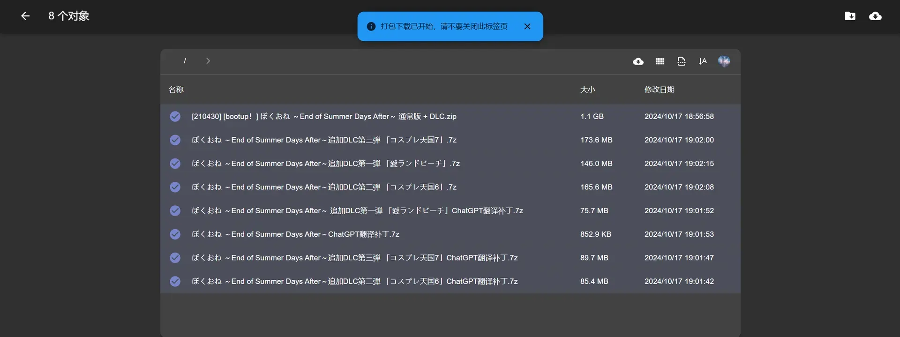This screenshot has height=337, width=900.
Task: Open the user avatar menu
Action: tap(724, 61)
